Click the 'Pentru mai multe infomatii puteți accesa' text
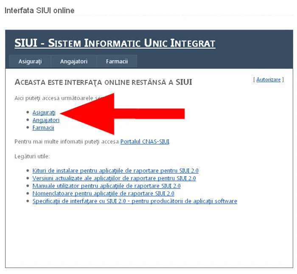Image resolution: width=297 pixels, height=274 pixels. tap(67, 141)
